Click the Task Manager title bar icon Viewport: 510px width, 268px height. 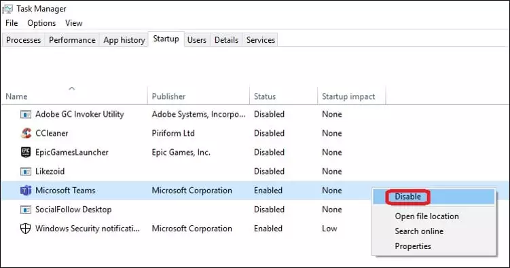click(x=7, y=9)
